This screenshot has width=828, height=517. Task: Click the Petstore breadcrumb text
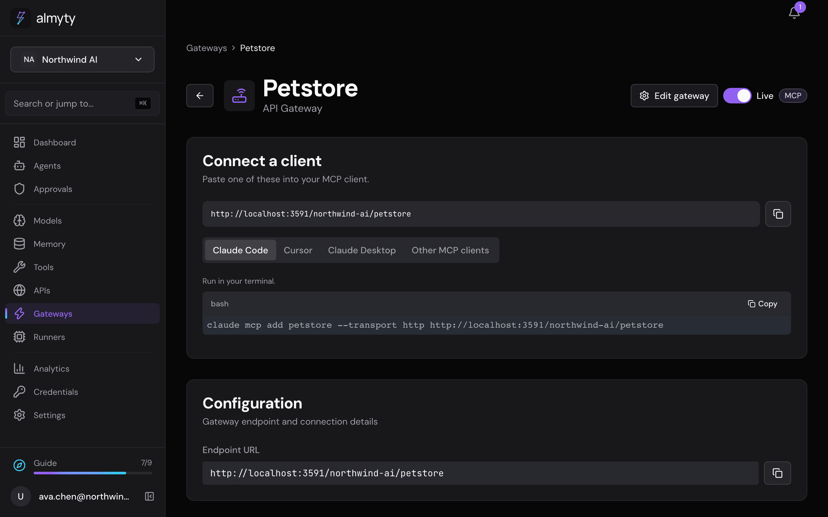[257, 48]
